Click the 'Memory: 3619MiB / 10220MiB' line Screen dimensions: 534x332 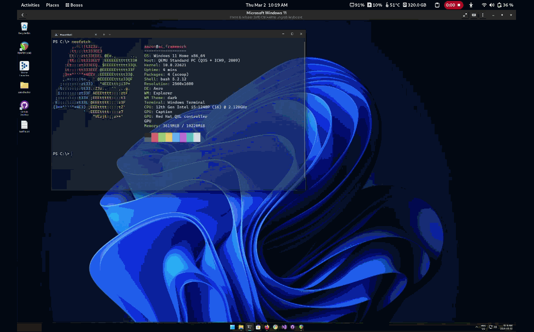[175, 125]
